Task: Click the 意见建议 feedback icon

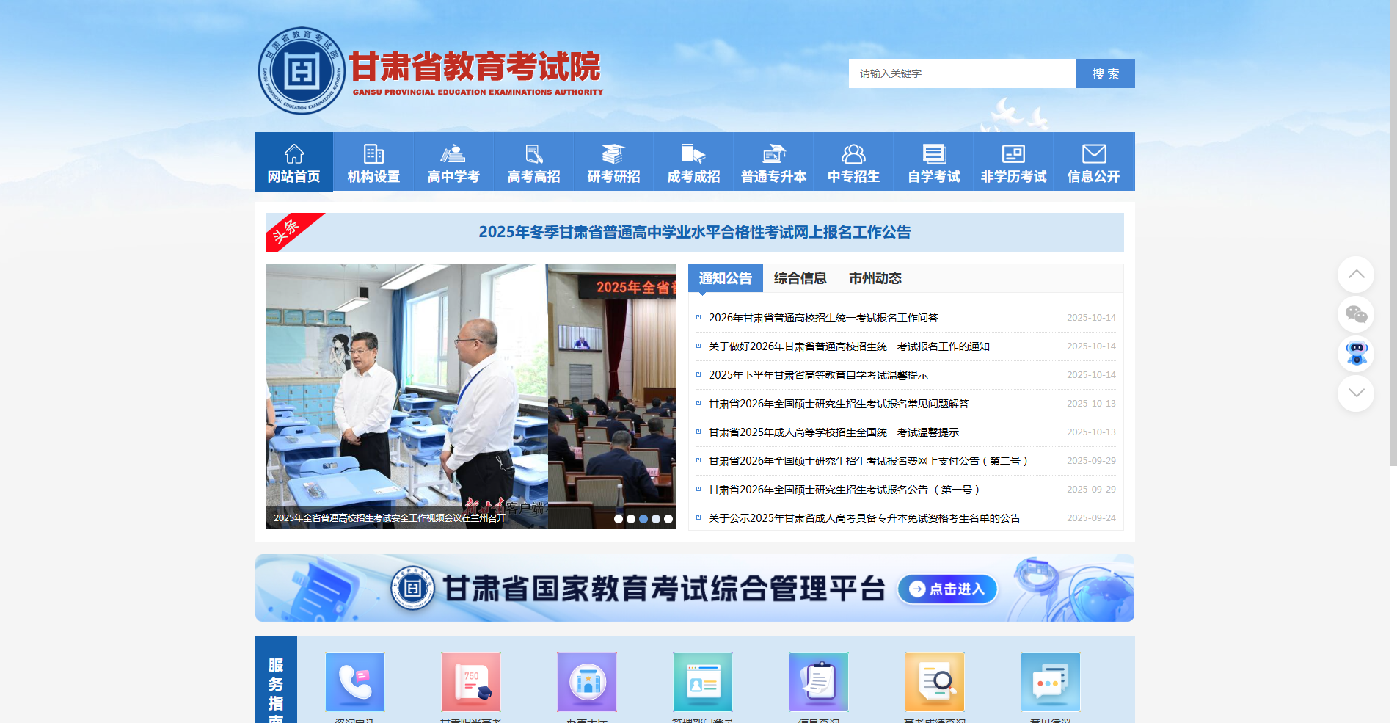Action: click(x=1050, y=682)
